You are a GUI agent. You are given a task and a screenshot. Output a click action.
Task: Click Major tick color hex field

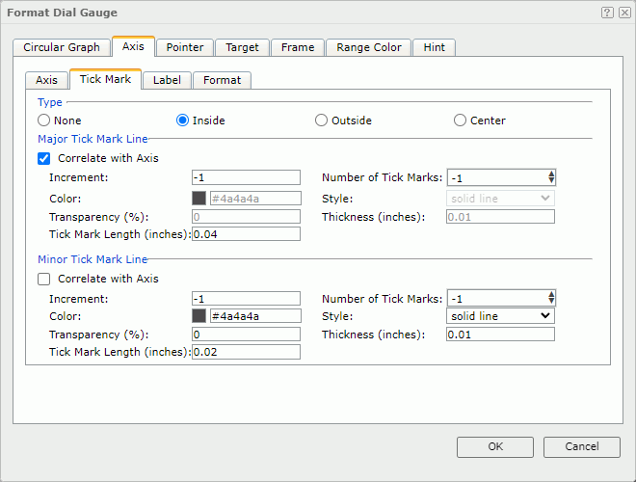point(255,199)
